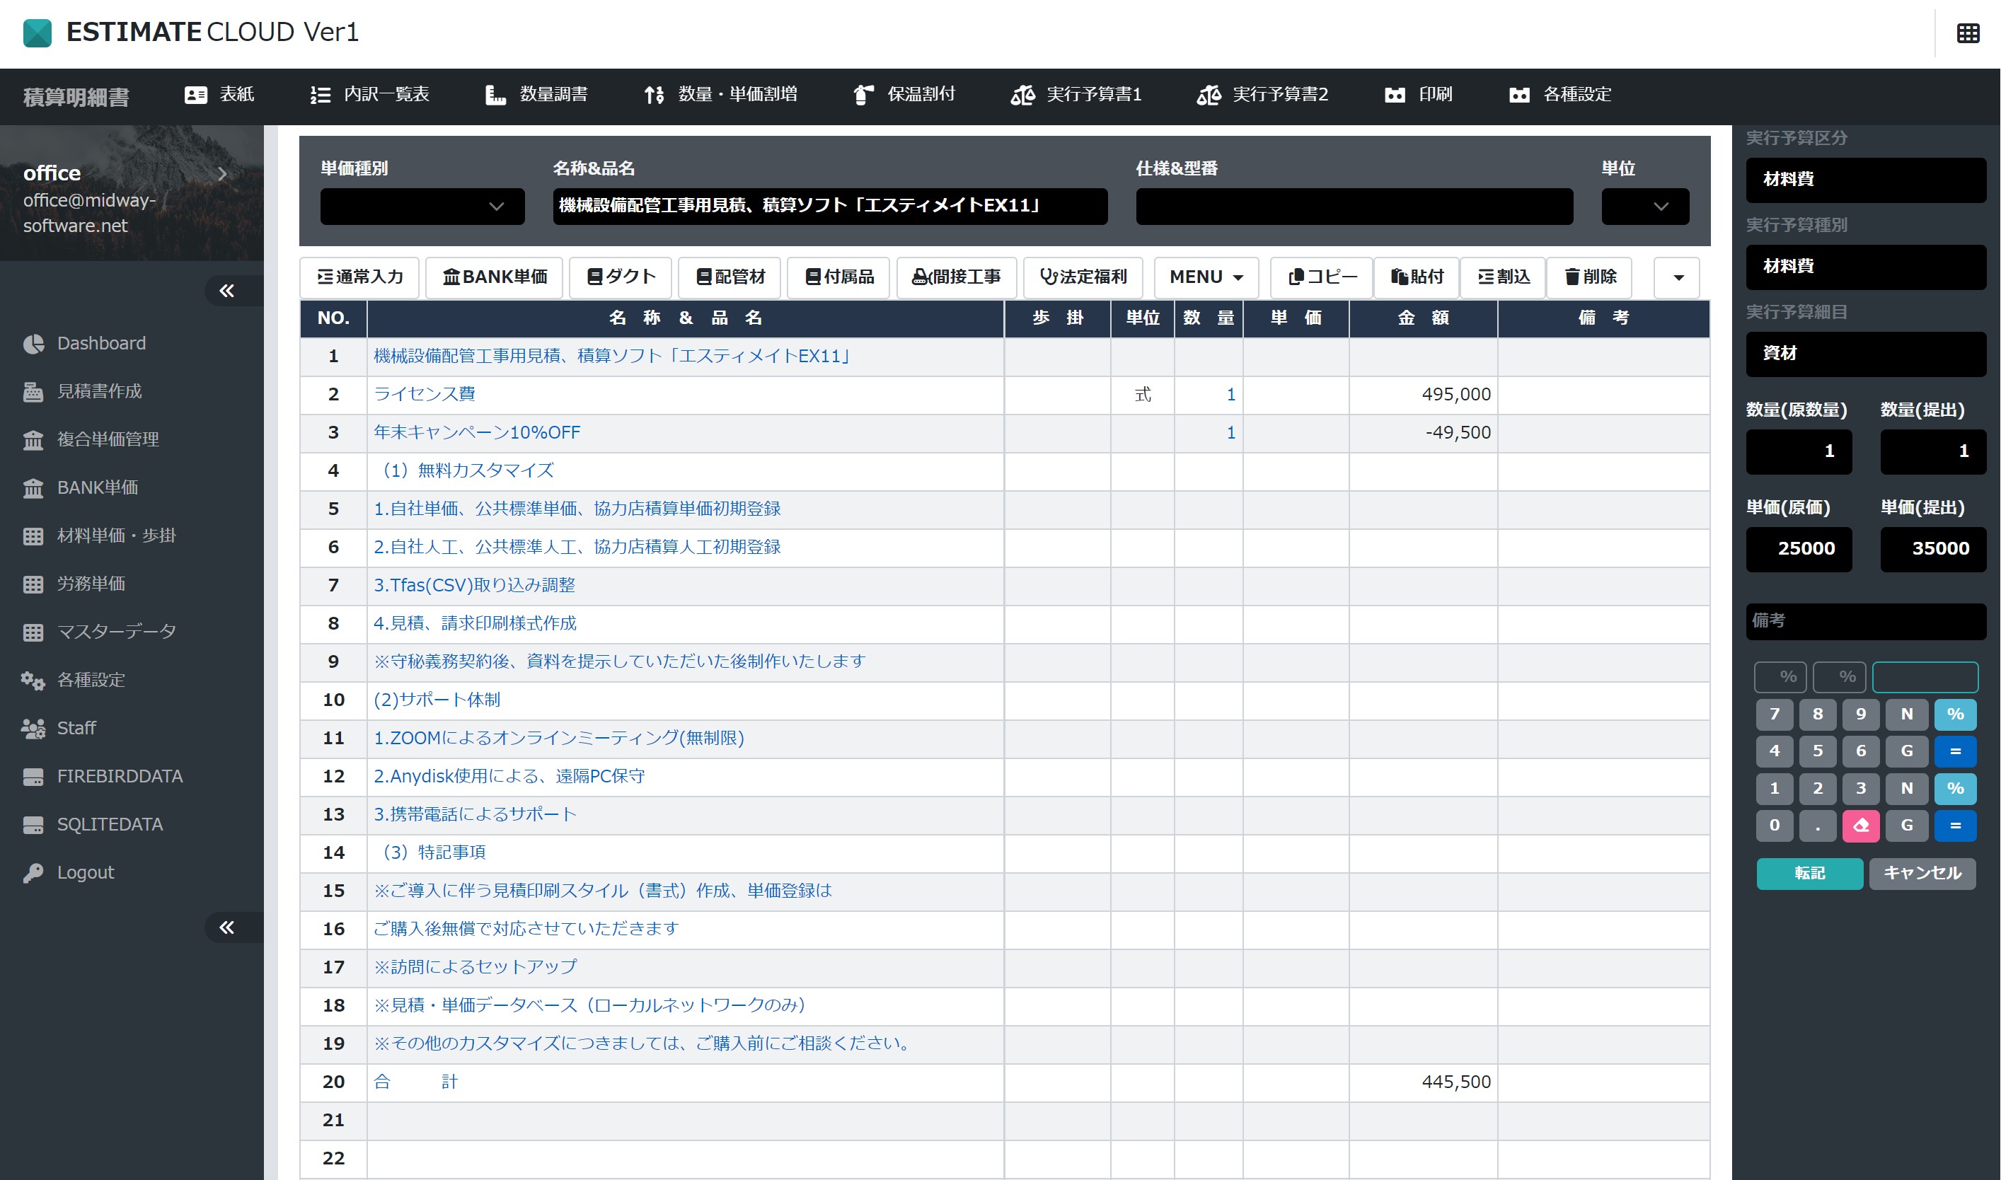
Task: Click the 付属品 toolbar button
Action: (838, 277)
